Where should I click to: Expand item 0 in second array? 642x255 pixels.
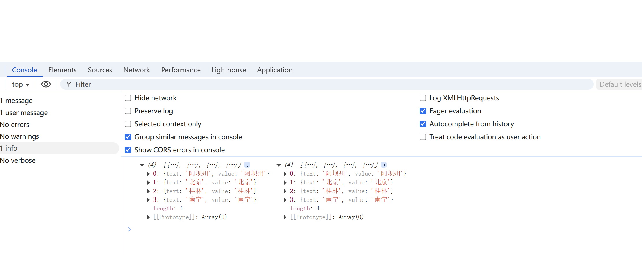(285, 174)
